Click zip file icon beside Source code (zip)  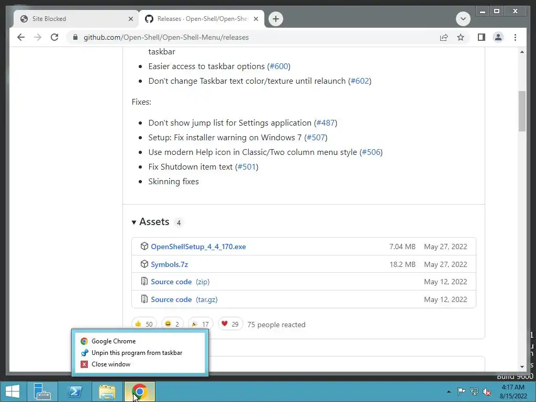144,281
